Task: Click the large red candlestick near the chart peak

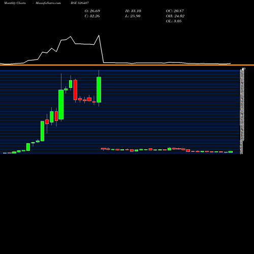Action: pyautogui.click(x=75, y=90)
